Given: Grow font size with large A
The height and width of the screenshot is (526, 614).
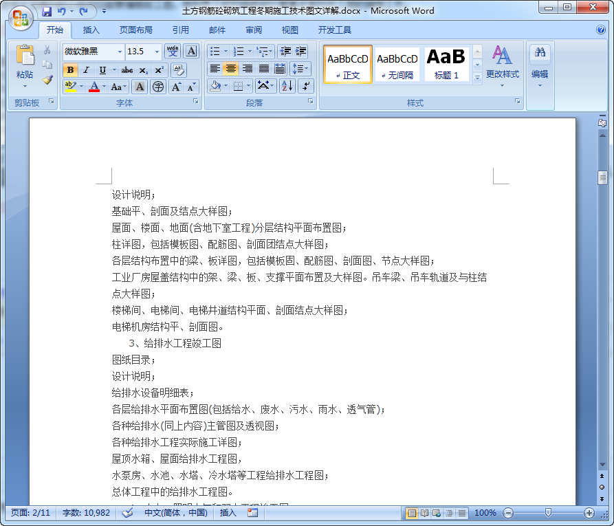Looking at the screenshot, I should [x=176, y=87].
